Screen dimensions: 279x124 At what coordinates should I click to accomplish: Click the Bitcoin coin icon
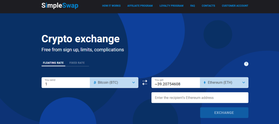click(95, 82)
